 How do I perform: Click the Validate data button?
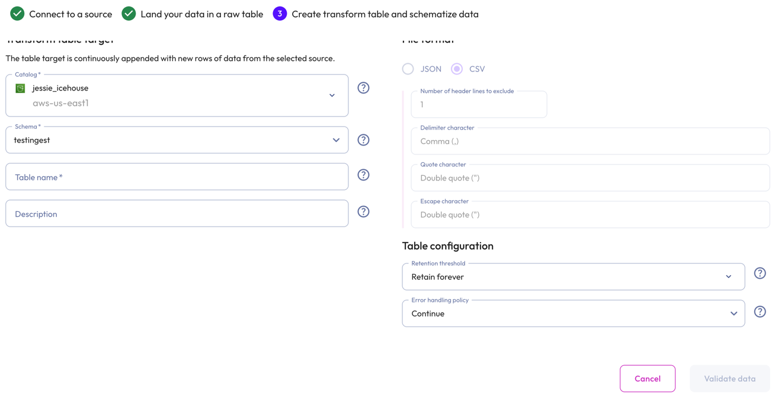[729, 378]
